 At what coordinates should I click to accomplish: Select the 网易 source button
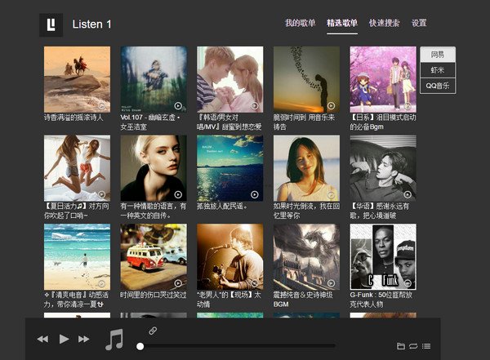438,55
